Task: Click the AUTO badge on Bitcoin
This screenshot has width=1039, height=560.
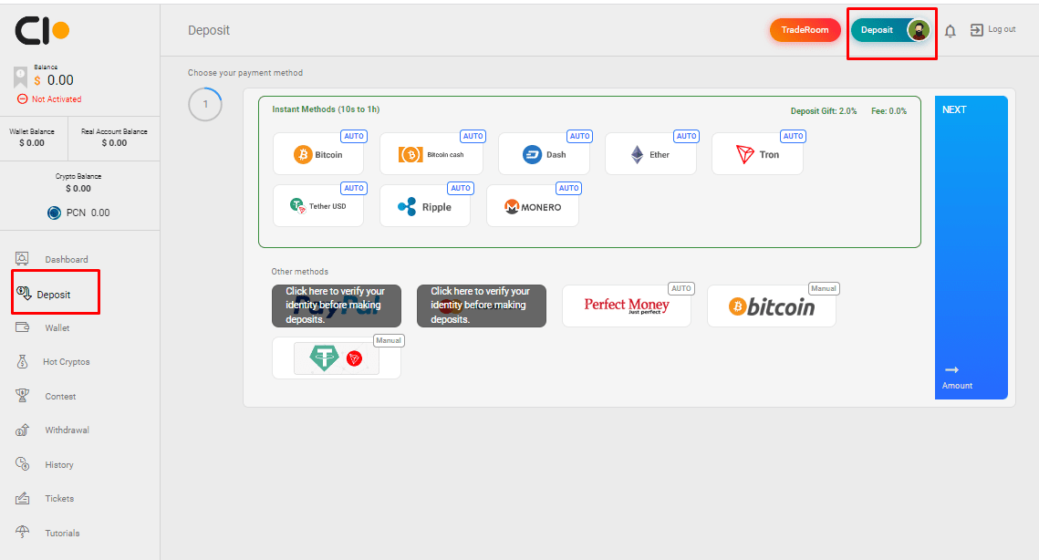Action: (x=354, y=137)
